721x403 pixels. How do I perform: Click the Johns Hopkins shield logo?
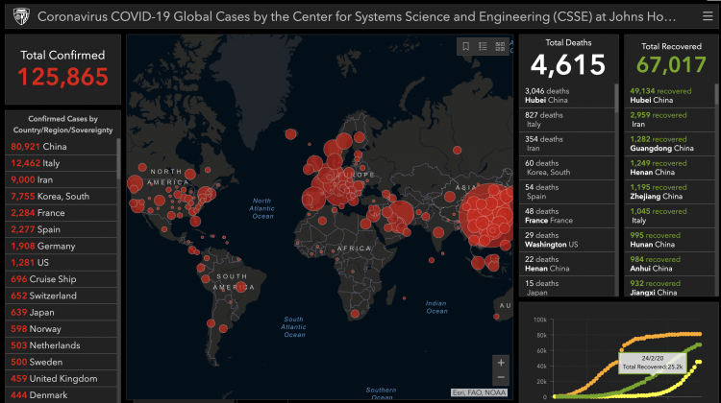[16, 17]
